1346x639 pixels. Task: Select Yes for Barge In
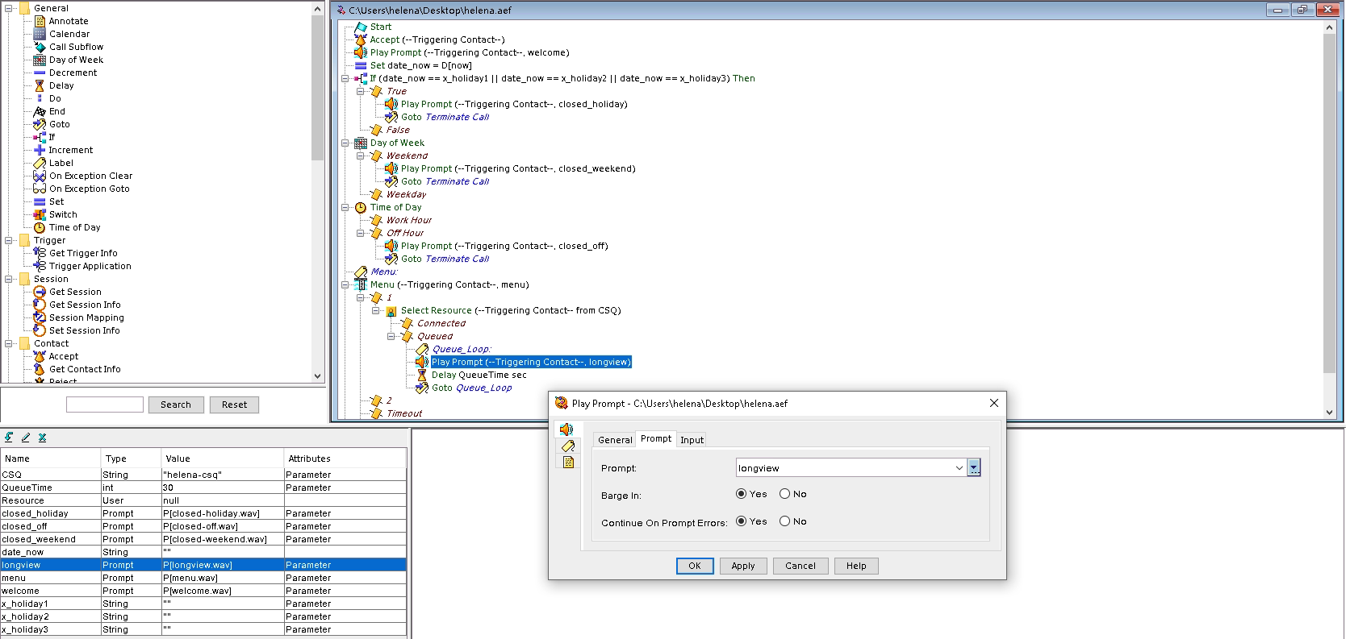click(742, 494)
